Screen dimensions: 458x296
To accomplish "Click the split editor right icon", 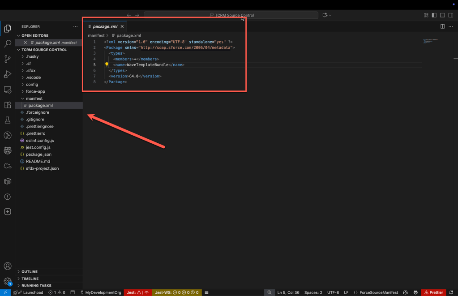I will [442, 26].
